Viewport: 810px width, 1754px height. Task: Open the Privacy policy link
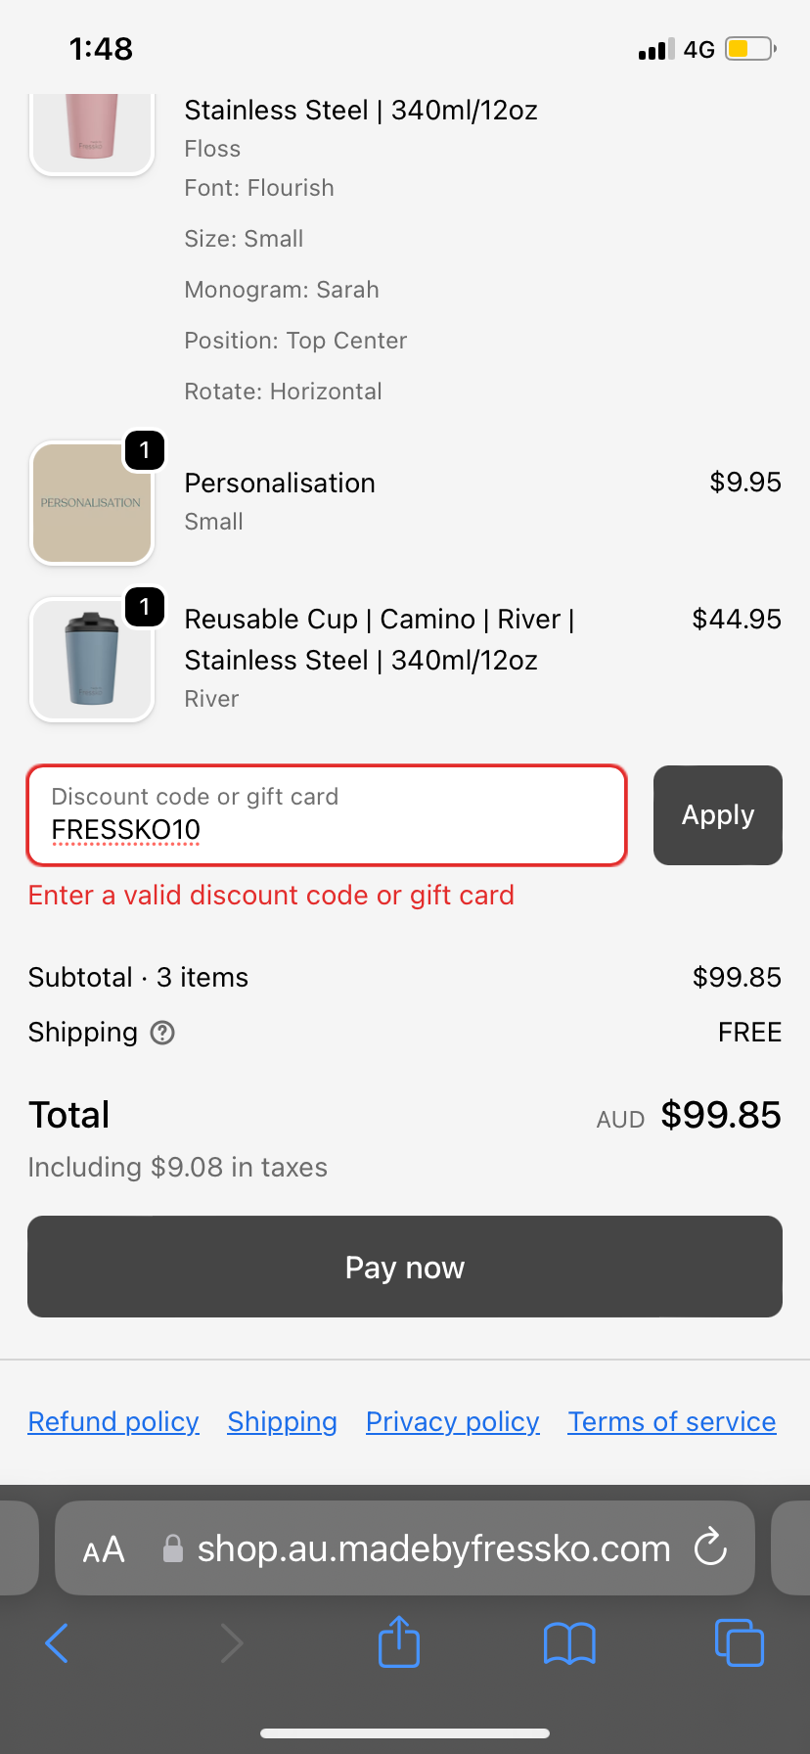pyautogui.click(x=453, y=1421)
